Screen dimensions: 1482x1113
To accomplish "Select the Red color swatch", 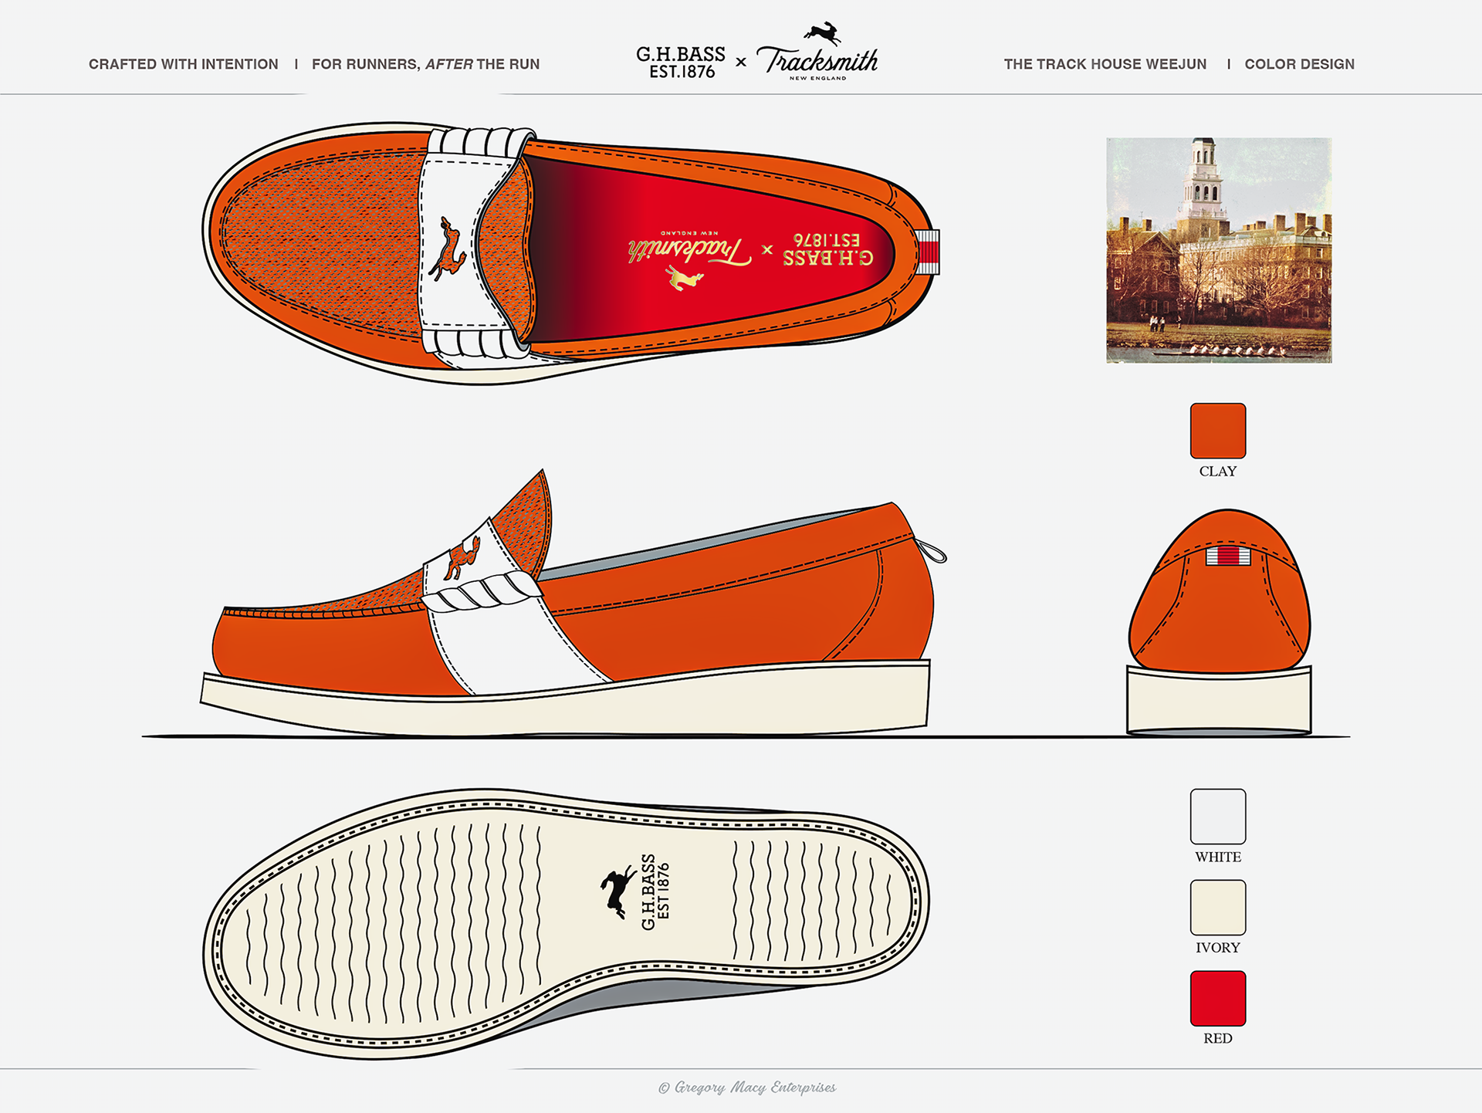I will 1217,998.
